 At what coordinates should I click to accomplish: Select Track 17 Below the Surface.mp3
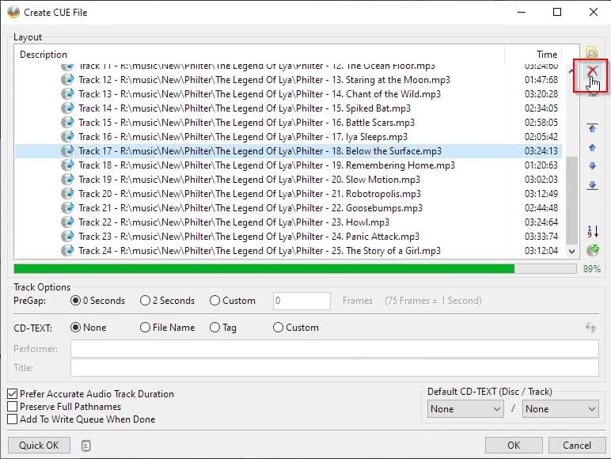[288, 151]
